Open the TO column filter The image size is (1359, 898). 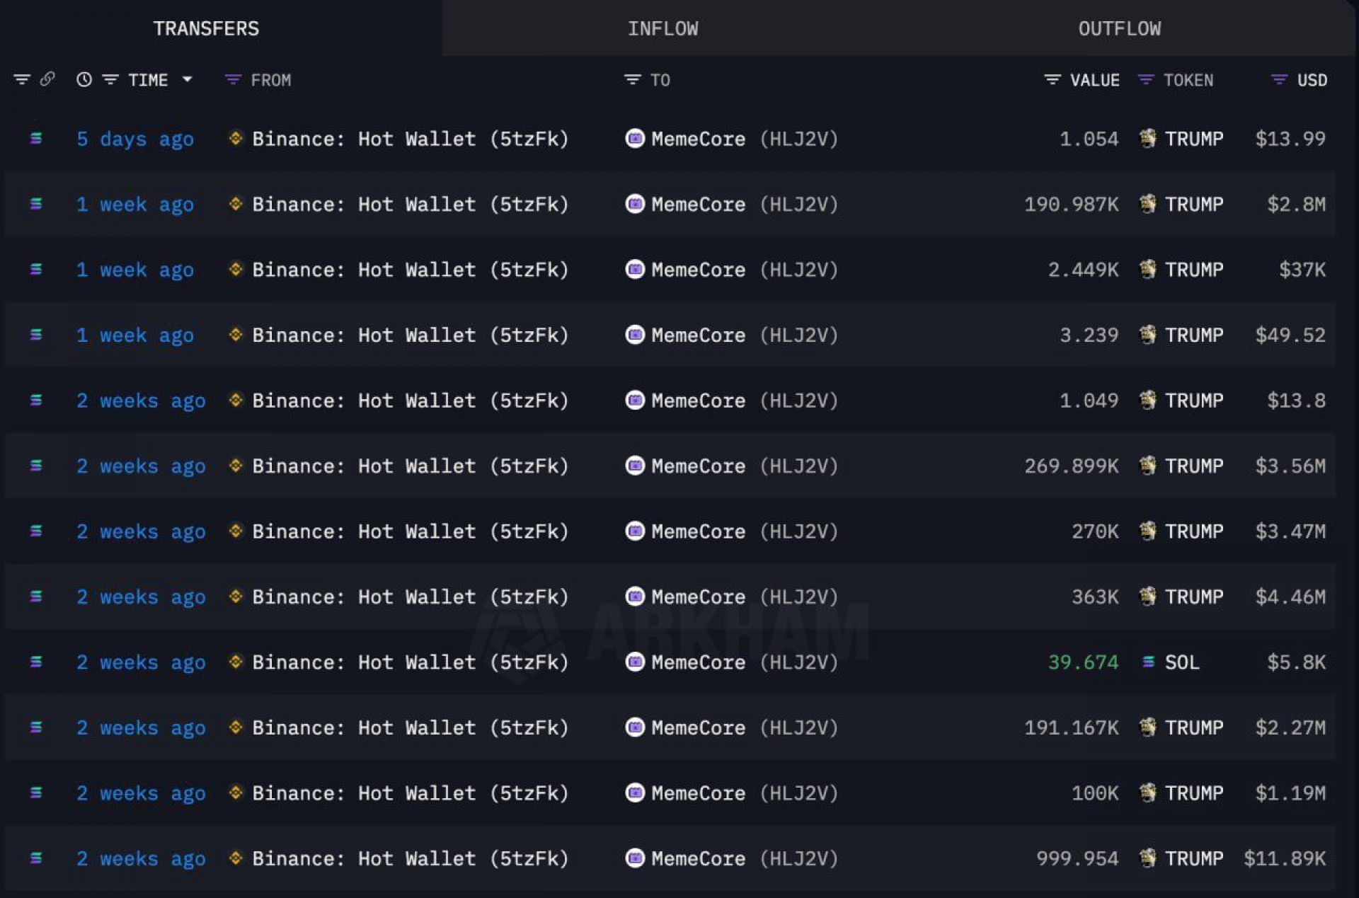pos(632,80)
